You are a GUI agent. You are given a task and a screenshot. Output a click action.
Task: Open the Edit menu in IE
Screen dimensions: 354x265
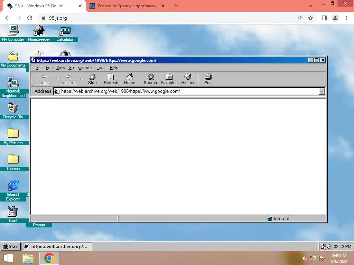(x=49, y=68)
